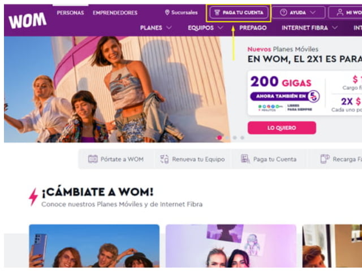Click the WOM logo
The image size is (362, 271).
[28, 20]
